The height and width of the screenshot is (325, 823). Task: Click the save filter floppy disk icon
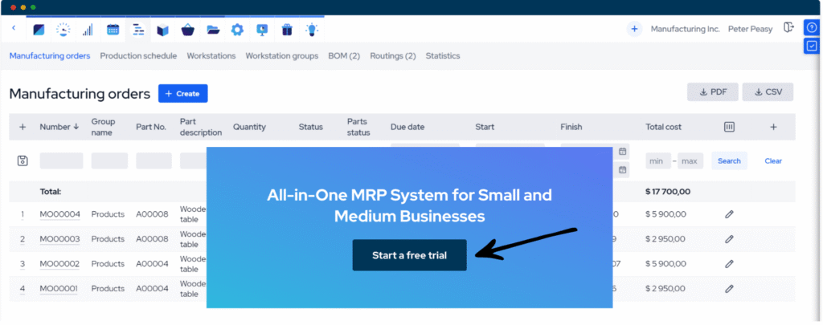tap(23, 160)
